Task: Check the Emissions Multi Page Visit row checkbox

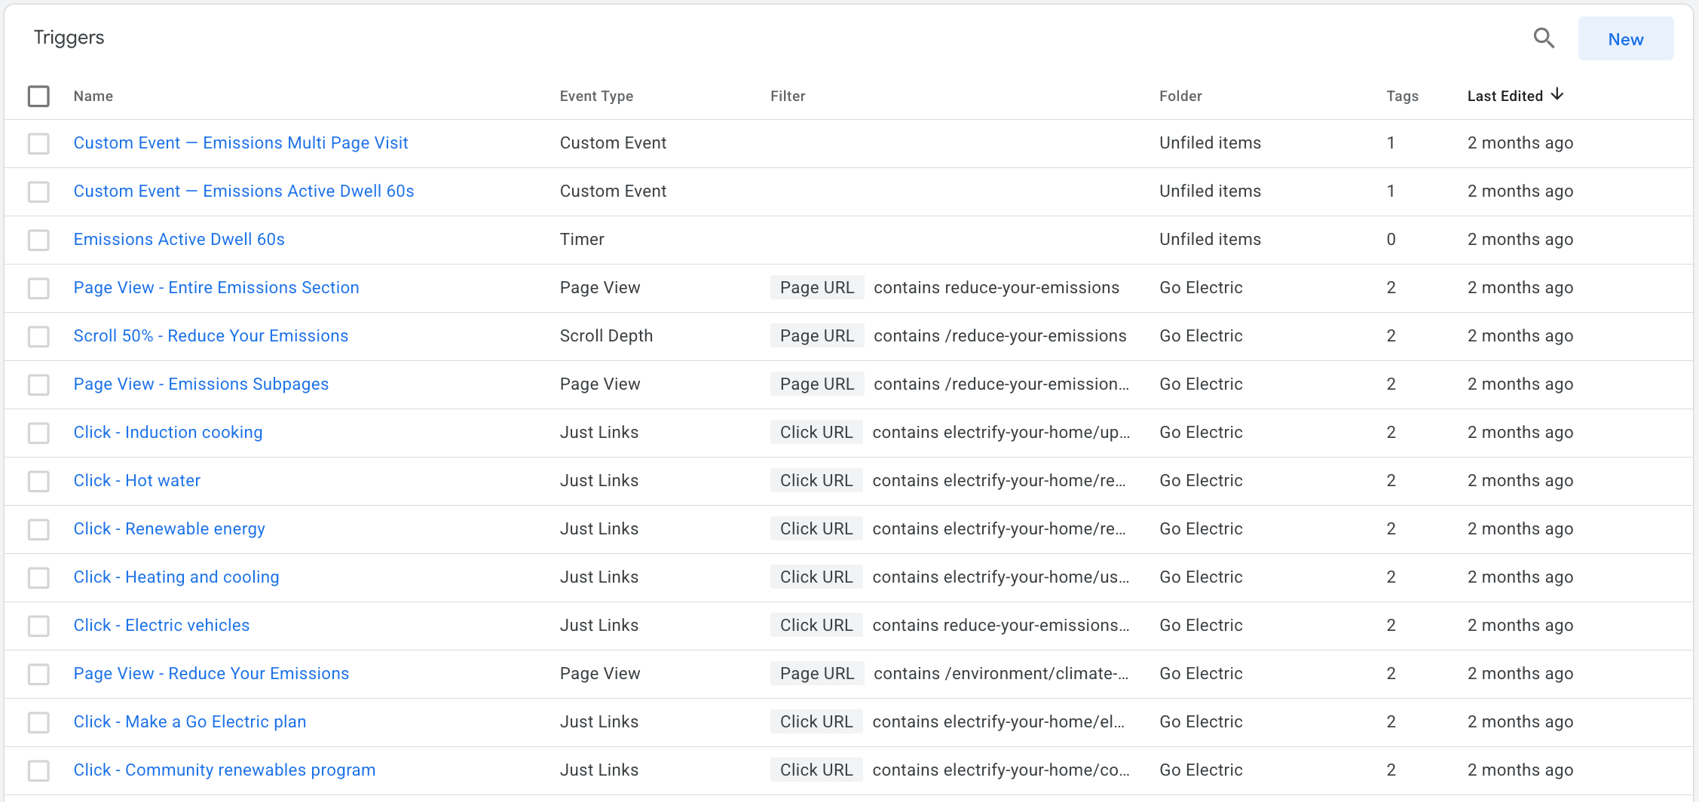Action: (x=38, y=143)
